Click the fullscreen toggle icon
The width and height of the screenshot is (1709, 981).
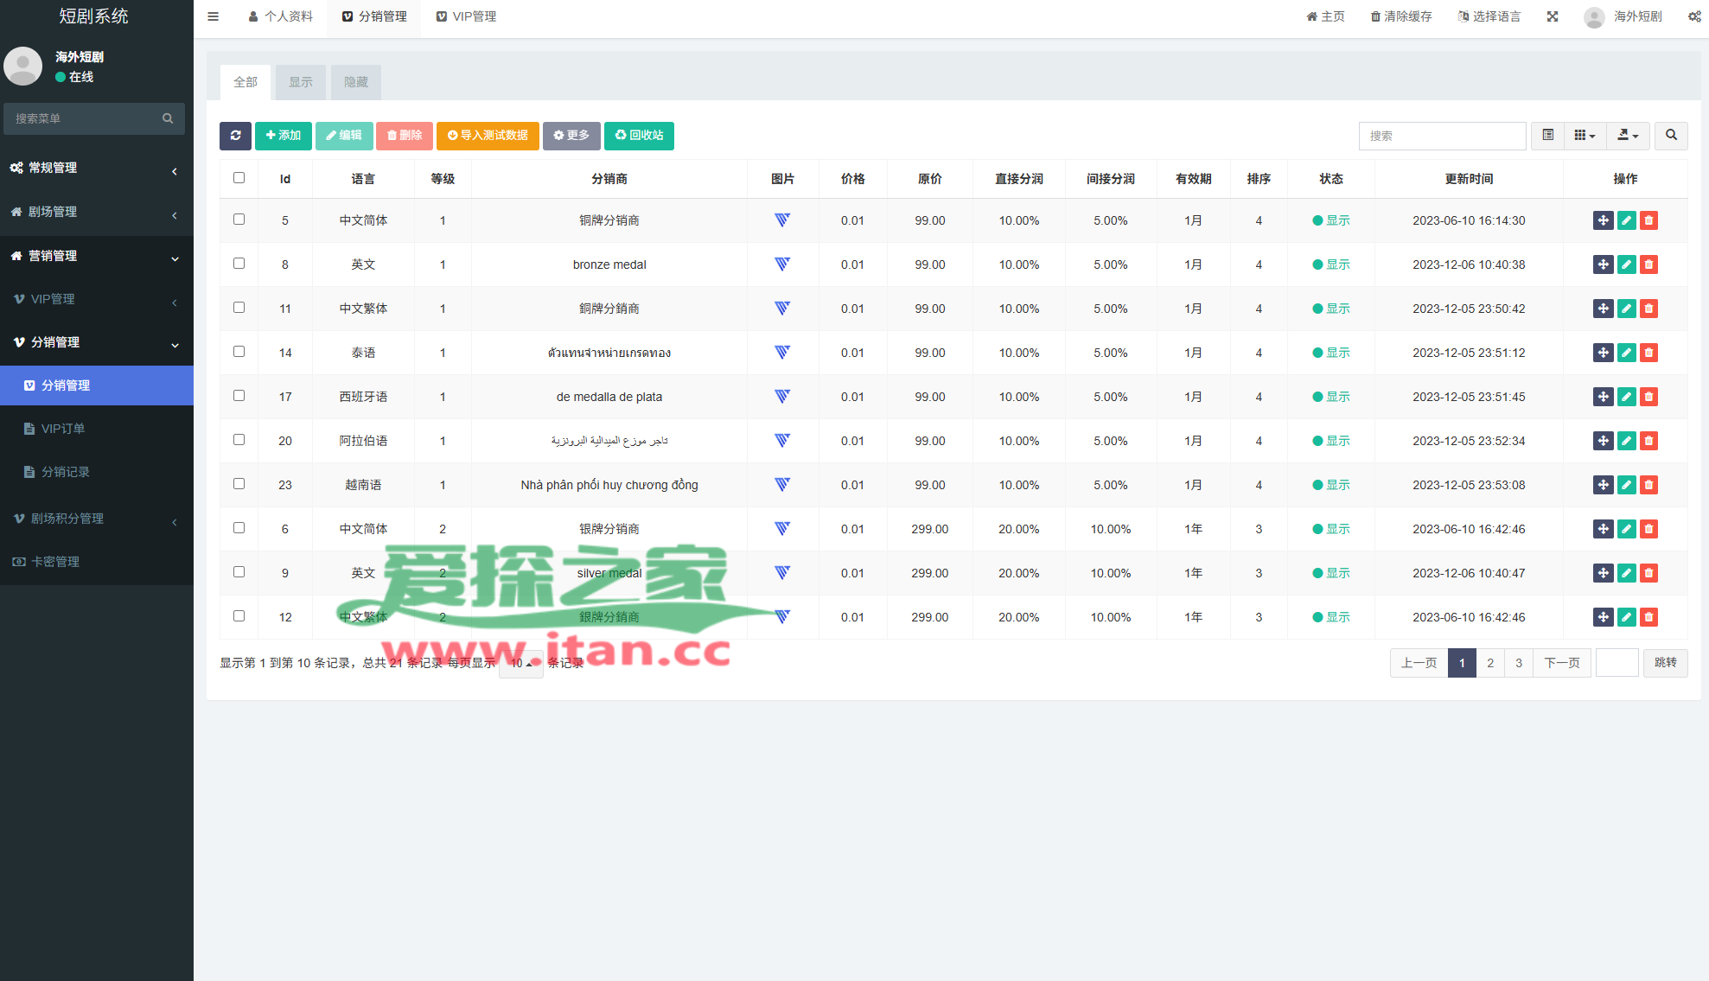click(1553, 16)
